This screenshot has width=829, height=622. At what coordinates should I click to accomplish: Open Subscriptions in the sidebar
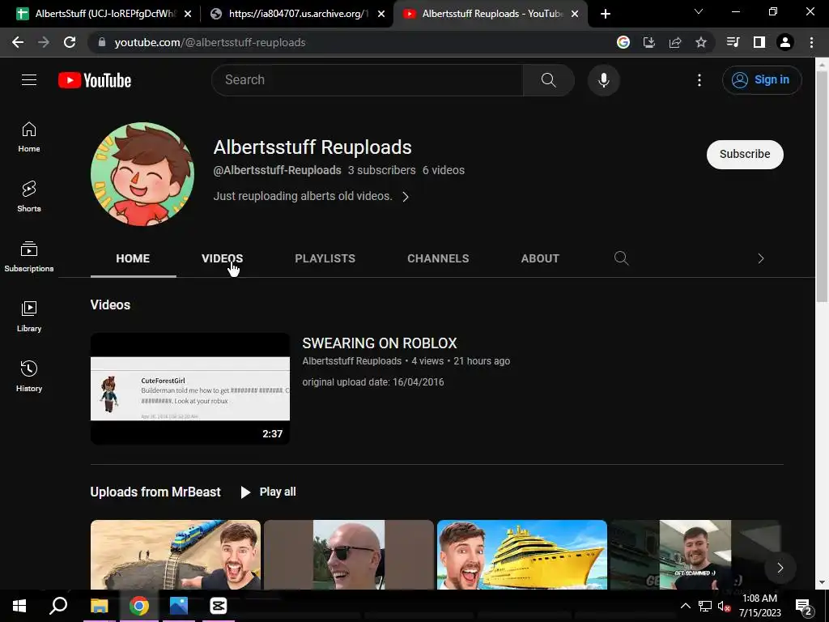point(29,257)
